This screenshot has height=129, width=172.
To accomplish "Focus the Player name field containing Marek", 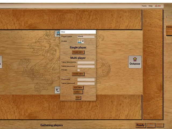I will coord(86,37).
